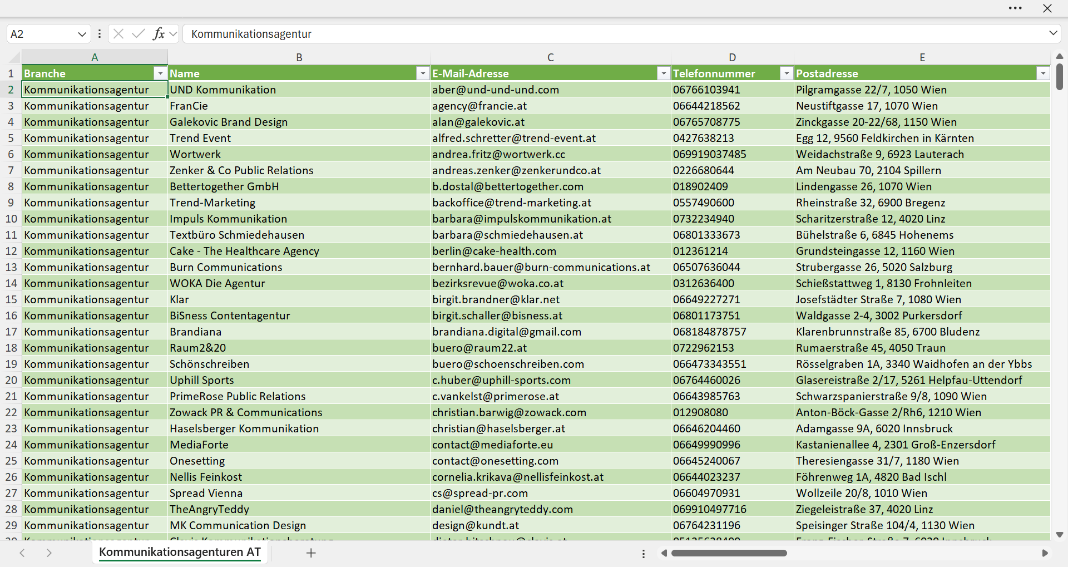This screenshot has width=1068, height=567.
Task: Click the Insert Function fx icon
Action: [159, 34]
